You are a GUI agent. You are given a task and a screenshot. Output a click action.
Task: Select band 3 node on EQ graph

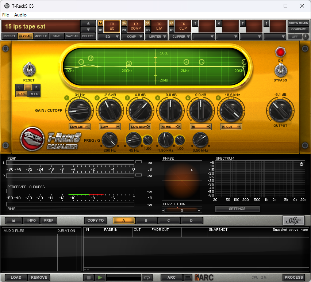pos(91,58)
